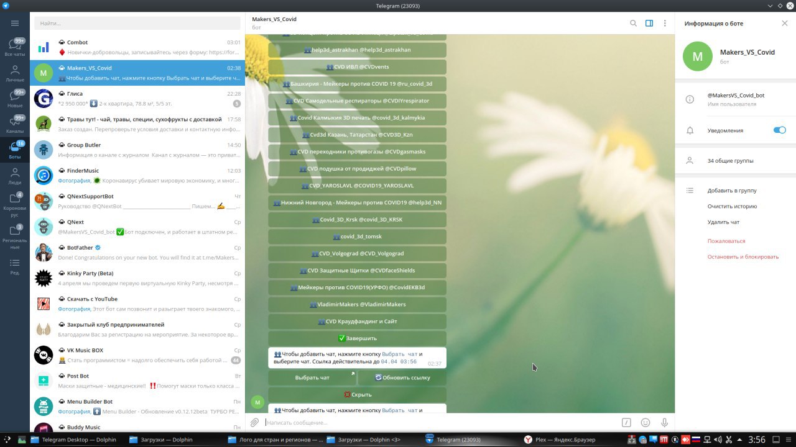The height and width of the screenshot is (447, 796).
Task: Choose 'CVD Самодельные респираторы' button
Action: (x=357, y=101)
